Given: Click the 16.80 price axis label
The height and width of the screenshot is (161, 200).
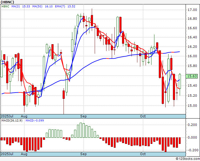Looking at the screenshot, I should tap(192, 19).
